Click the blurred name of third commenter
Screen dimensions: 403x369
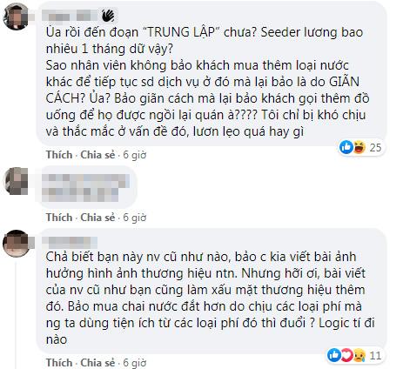pos(70,242)
